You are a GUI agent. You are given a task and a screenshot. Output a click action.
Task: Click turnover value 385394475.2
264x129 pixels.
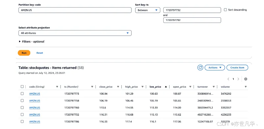pyautogui.click(x=205, y=108)
